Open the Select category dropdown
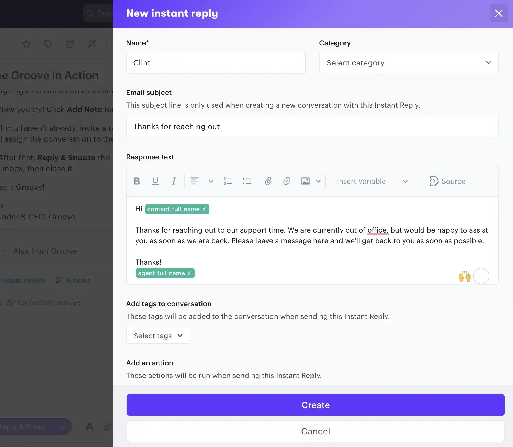 (409, 63)
